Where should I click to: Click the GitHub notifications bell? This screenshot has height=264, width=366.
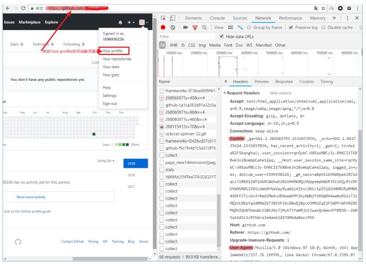click(120, 22)
